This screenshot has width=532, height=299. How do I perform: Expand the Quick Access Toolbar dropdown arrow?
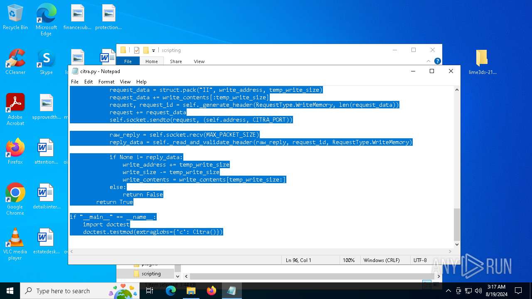point(153,50)
